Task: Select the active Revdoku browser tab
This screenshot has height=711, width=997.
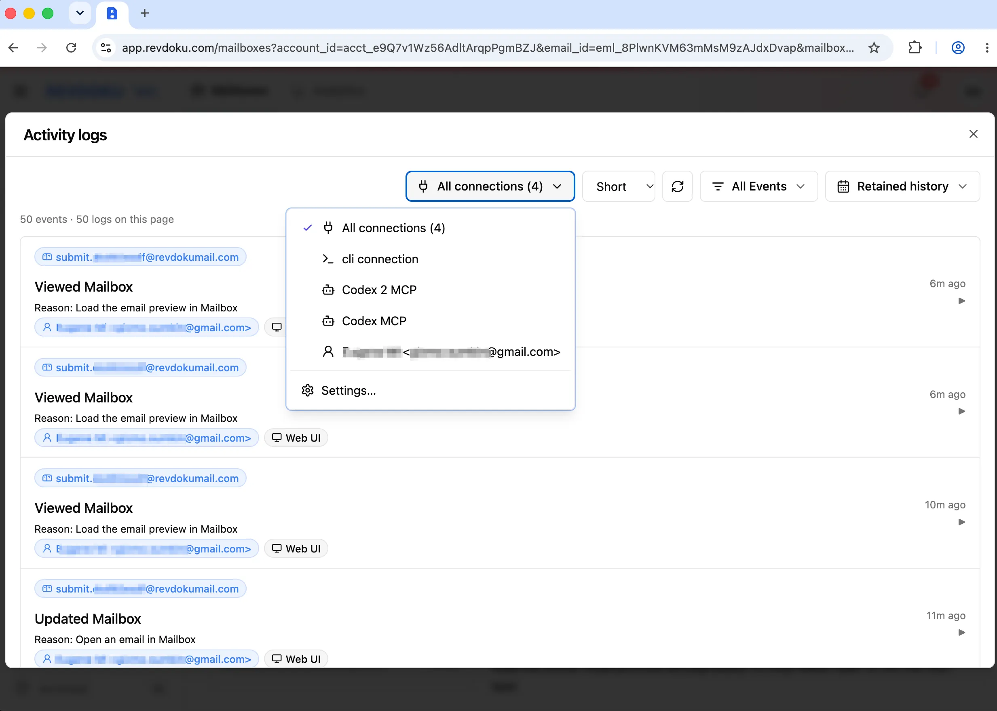Action: point(112,14)
